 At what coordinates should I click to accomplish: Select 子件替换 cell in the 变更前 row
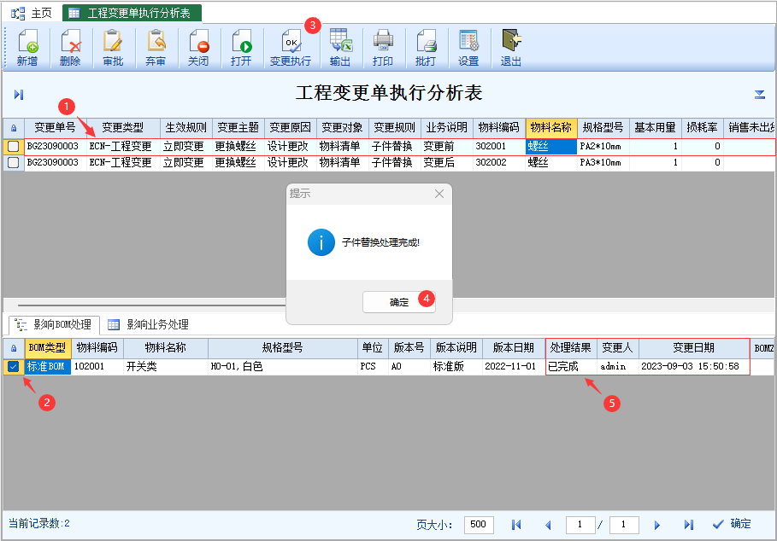click(x=394, y=147)
